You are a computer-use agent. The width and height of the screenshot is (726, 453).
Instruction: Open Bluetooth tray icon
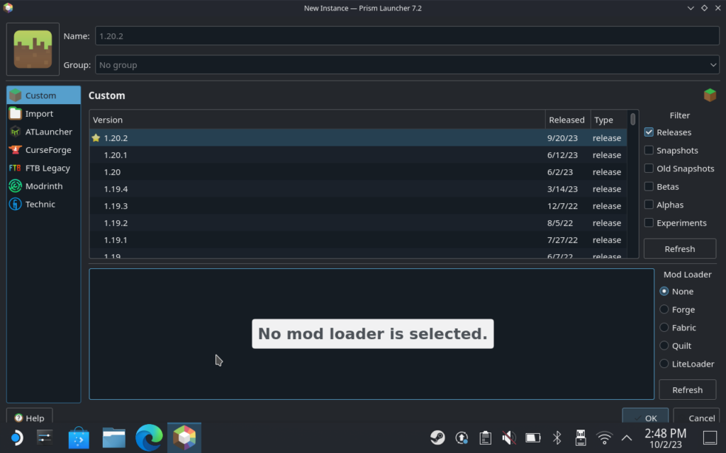pos(557,437)
